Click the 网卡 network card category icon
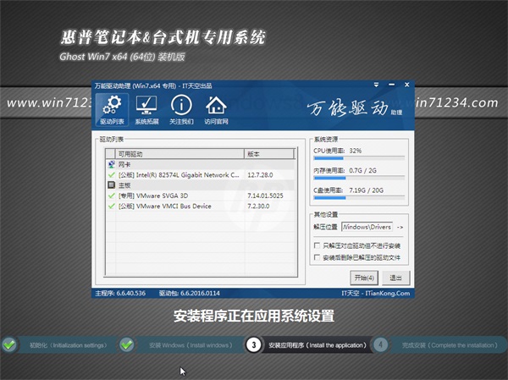This screenshot has width=508, height=380. (111, 164)
